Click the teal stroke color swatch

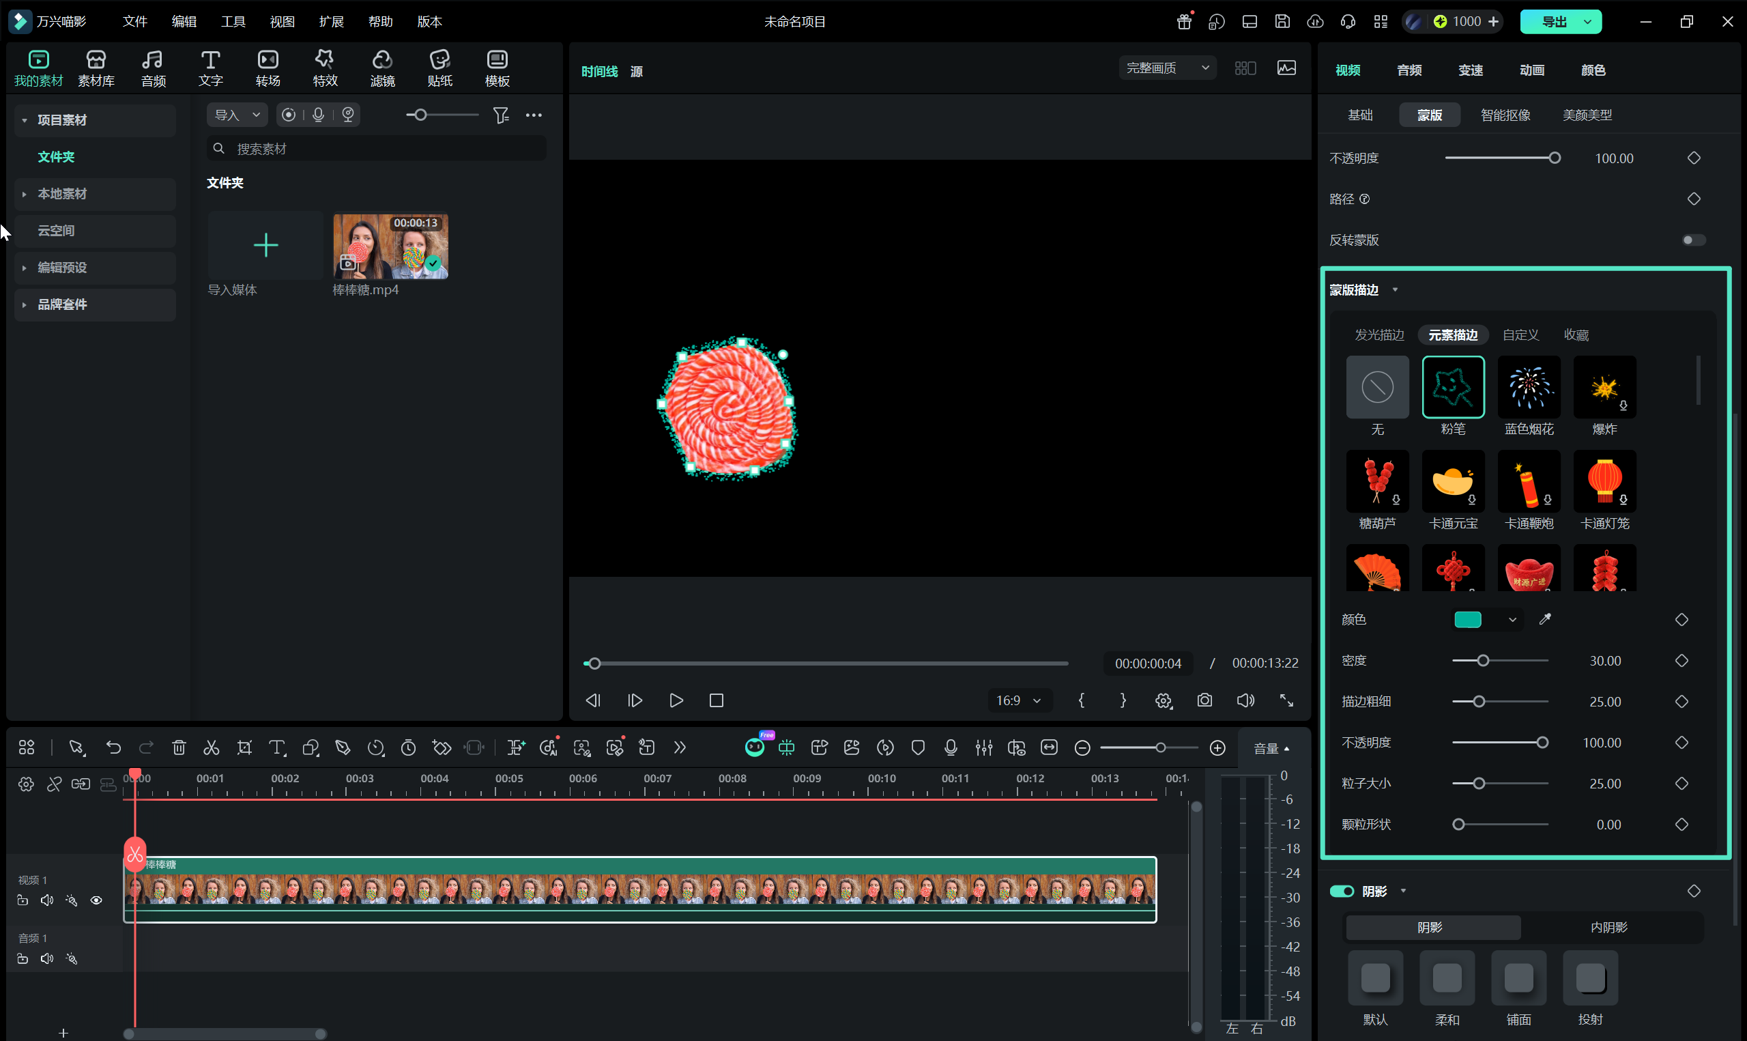[1467, 619]
